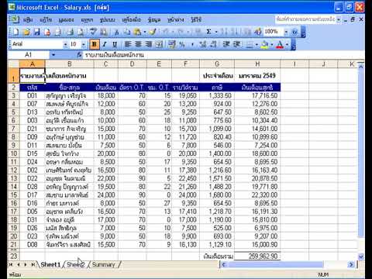Select the Format Painter brush

tap(153, 32)
